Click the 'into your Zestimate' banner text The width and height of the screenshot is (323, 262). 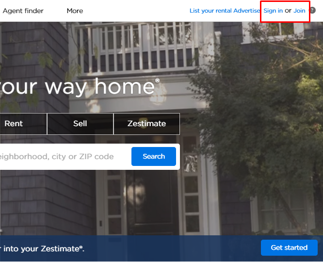pos(42,248)
